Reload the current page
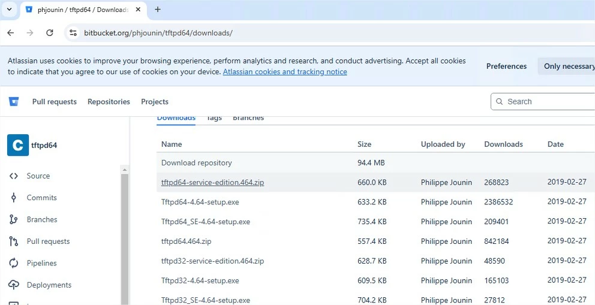The height and width of the screenshot is (305, 595). point(50,33)
